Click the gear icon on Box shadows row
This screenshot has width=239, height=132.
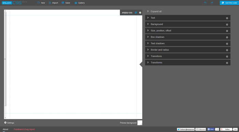coord(227,37)
